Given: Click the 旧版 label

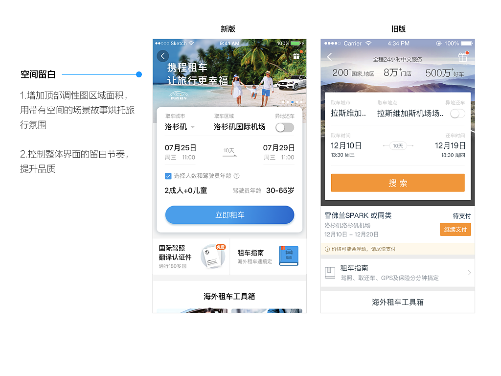Looking at the screenshot, I should tap(398, 29).
